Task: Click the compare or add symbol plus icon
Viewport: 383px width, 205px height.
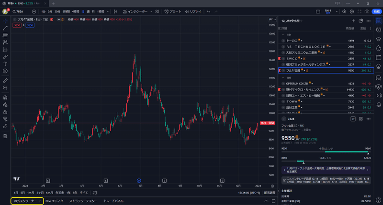Action: click(34, 11)
